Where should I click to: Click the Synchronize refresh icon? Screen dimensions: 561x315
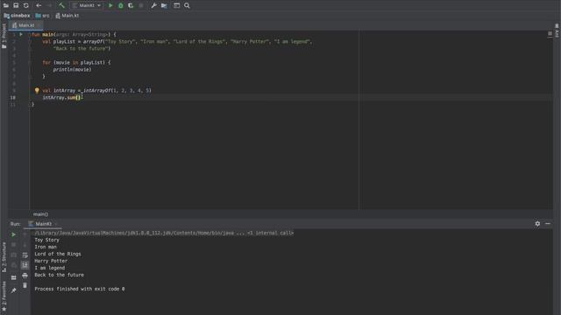click(x=25, y=5)
